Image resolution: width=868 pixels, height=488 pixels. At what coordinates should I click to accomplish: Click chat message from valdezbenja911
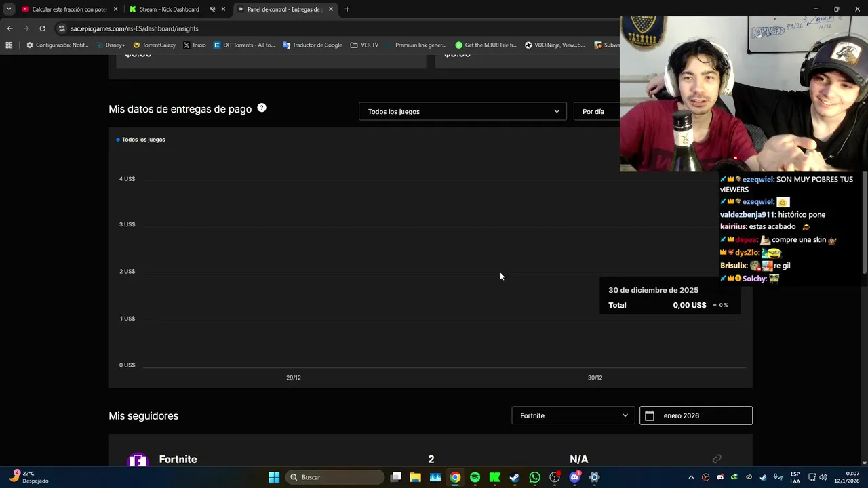coord(772,214)
